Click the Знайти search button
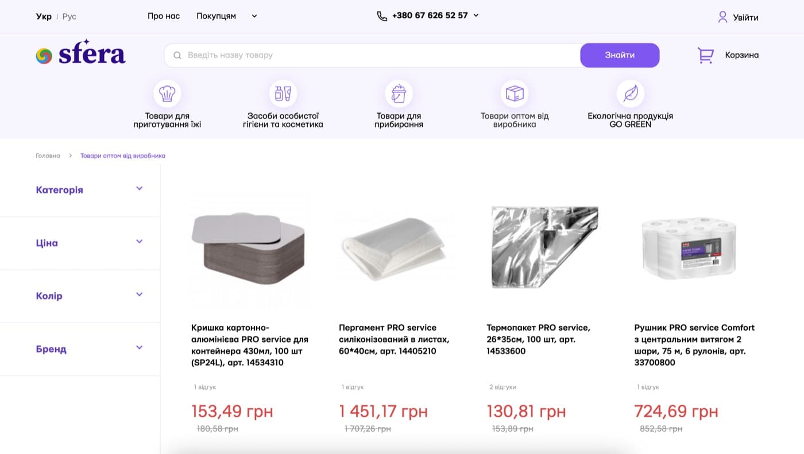 [620, 55]
